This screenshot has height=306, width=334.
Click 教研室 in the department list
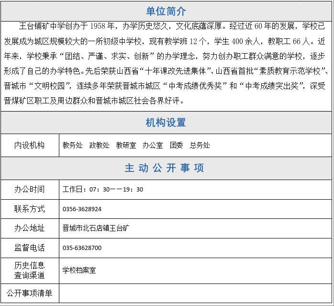(x=126, y=145)
